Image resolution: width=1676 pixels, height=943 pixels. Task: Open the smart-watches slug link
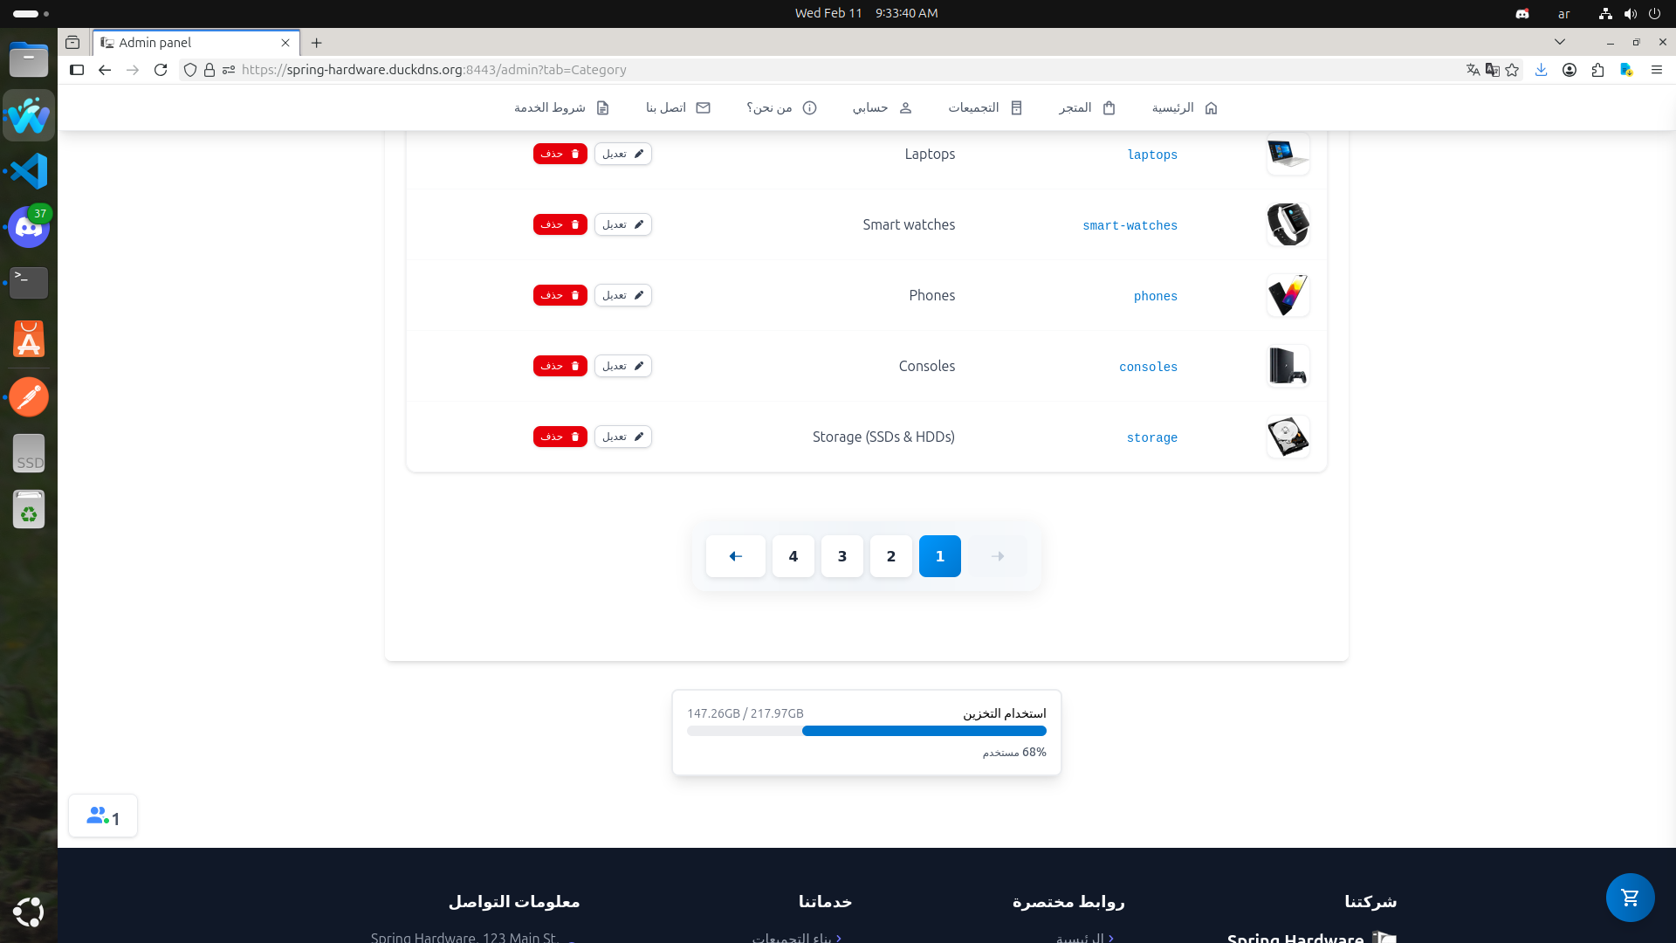(1130, 225)
